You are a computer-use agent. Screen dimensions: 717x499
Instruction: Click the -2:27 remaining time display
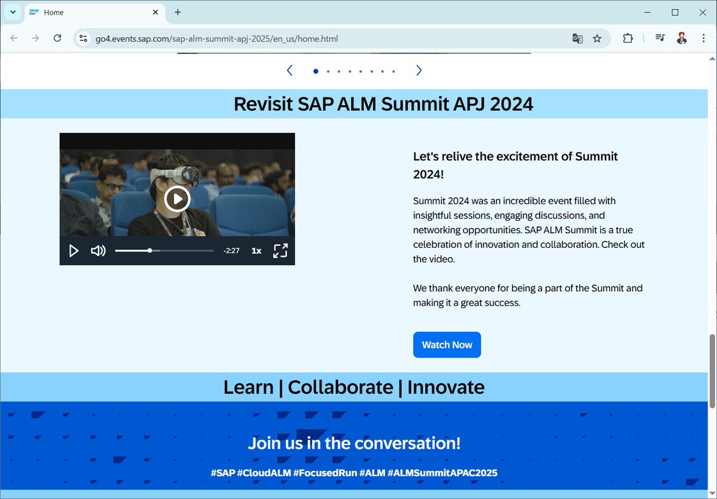pyautogui.click(x=232, y=251)
